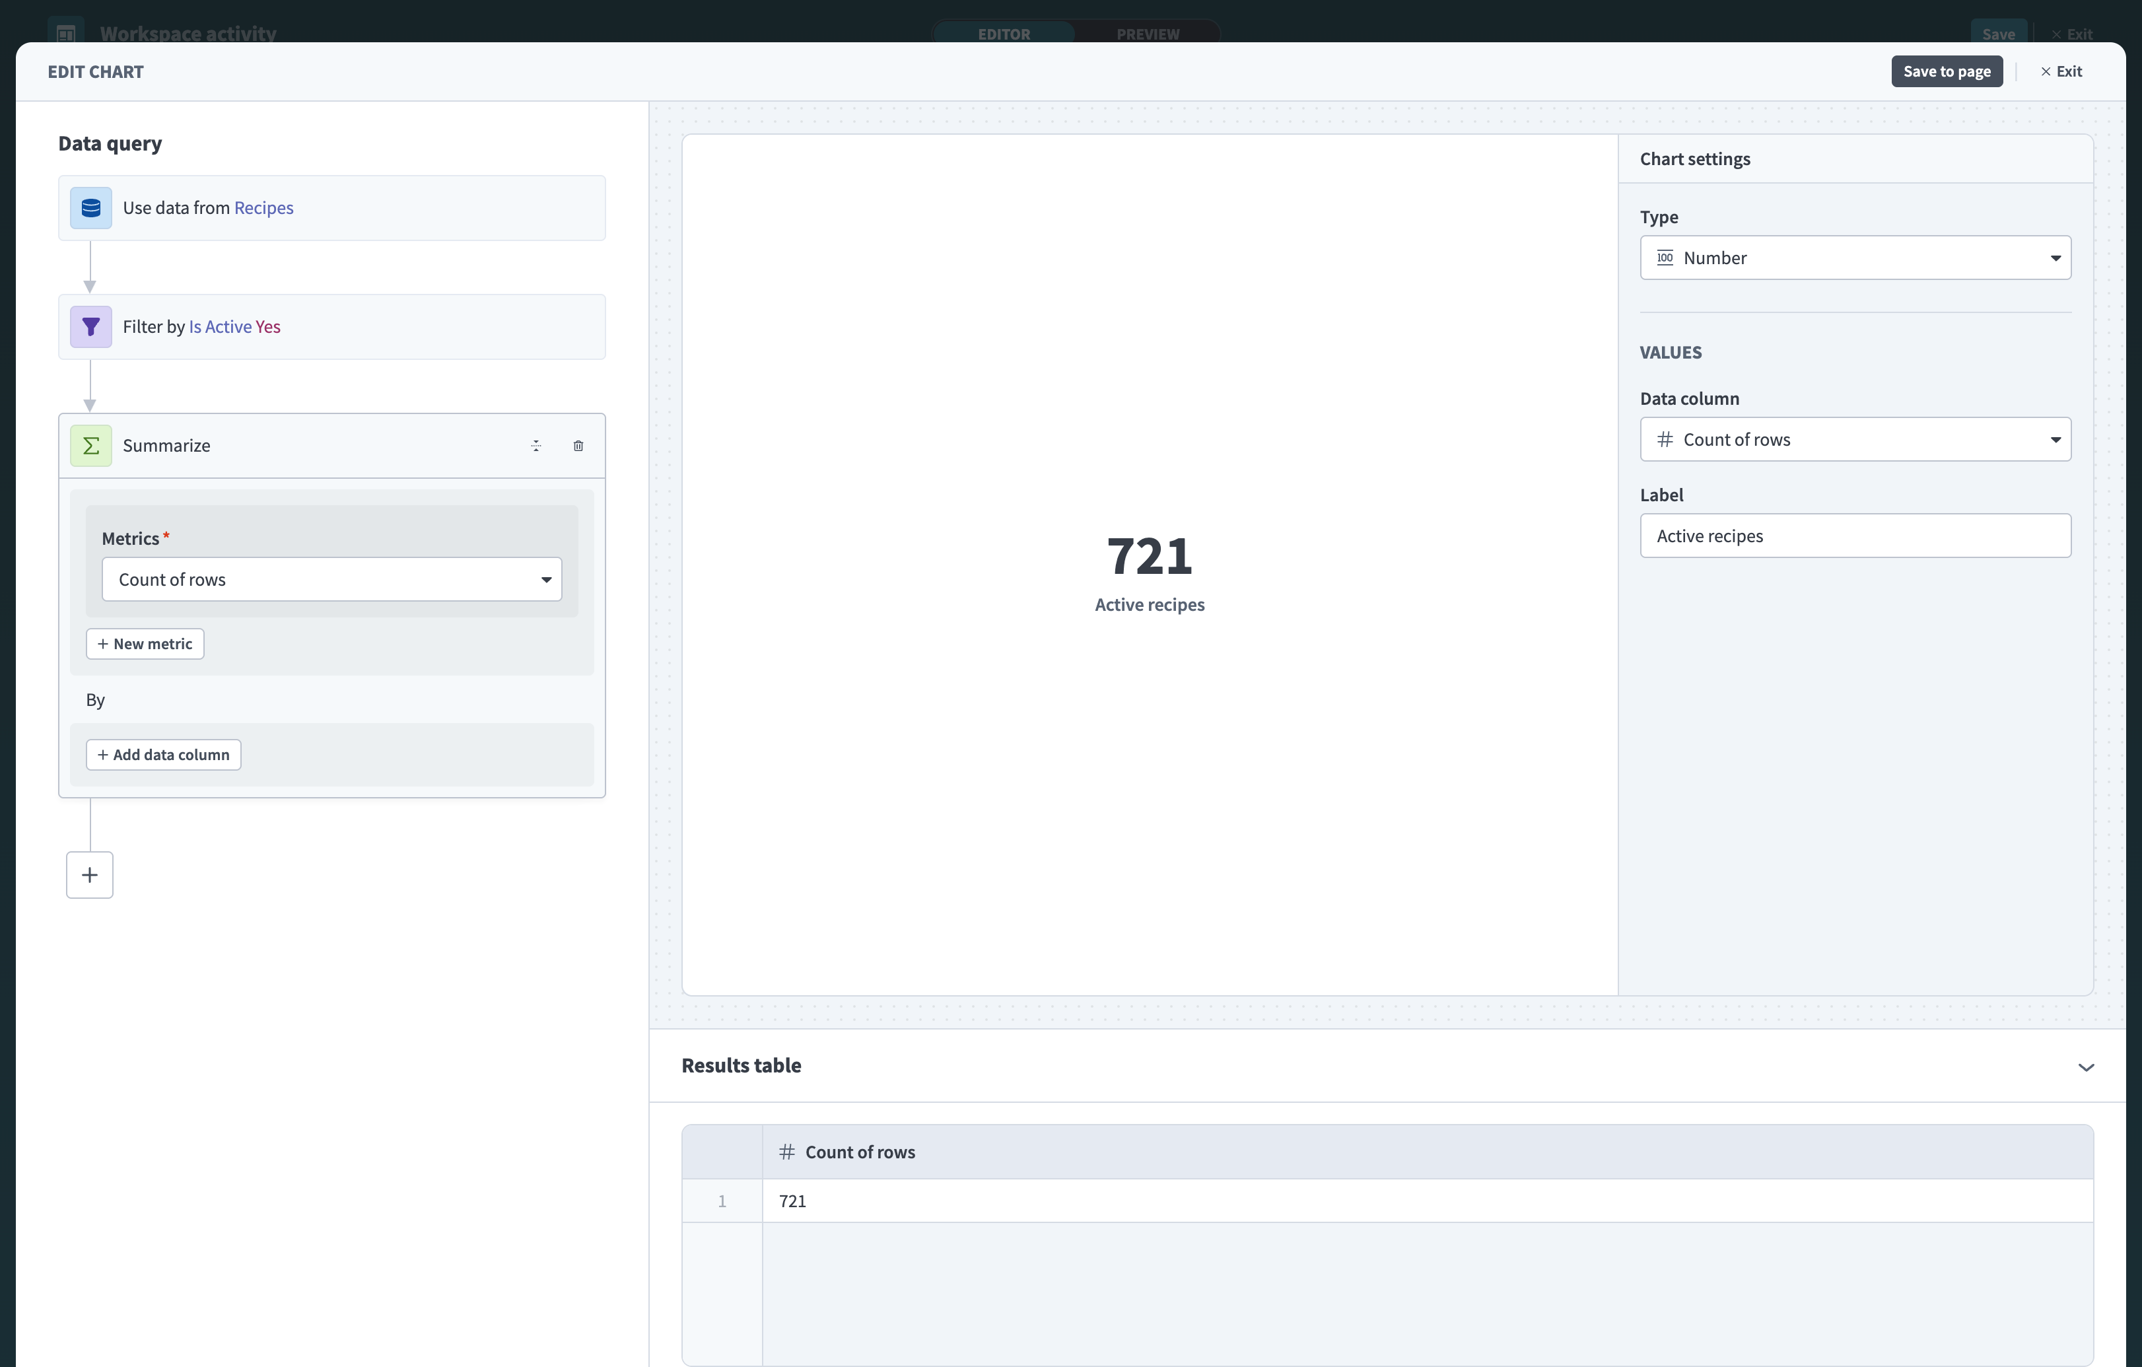Image resolution: width=2142 pixels, height=1367 pixels.
Task: Collapse the Results table section
Action: point(2087,1067)
